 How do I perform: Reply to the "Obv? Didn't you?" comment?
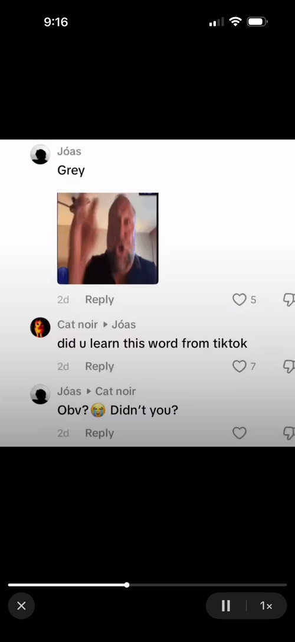100,433
